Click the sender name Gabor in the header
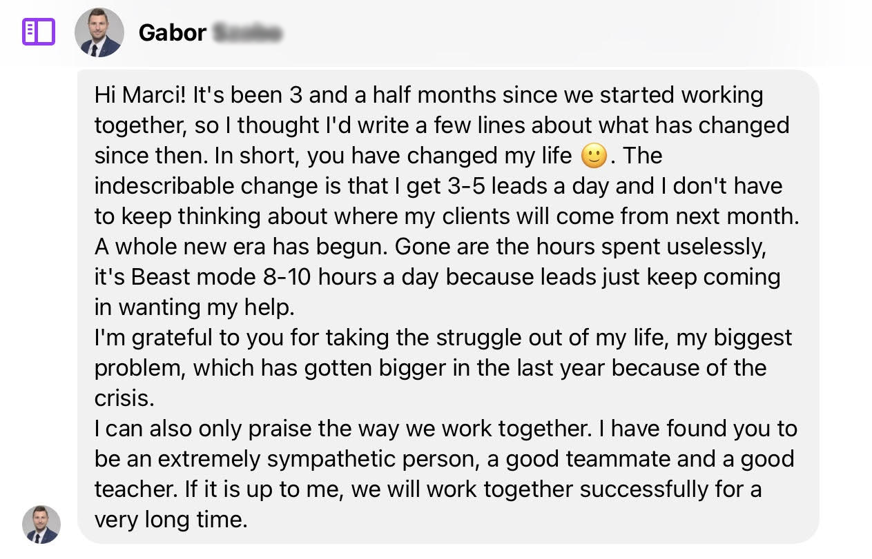Image resolution: width=872 pixels, height=559 pixels. (172, 32)
